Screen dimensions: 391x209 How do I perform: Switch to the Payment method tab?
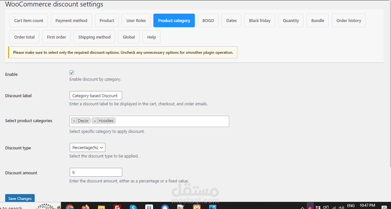tap(71, 20)
